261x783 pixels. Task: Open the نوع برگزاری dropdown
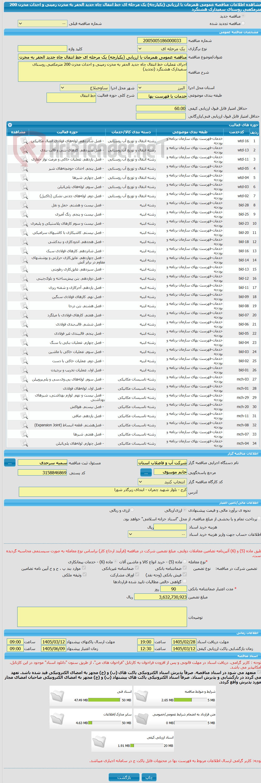tap(162, 49)
